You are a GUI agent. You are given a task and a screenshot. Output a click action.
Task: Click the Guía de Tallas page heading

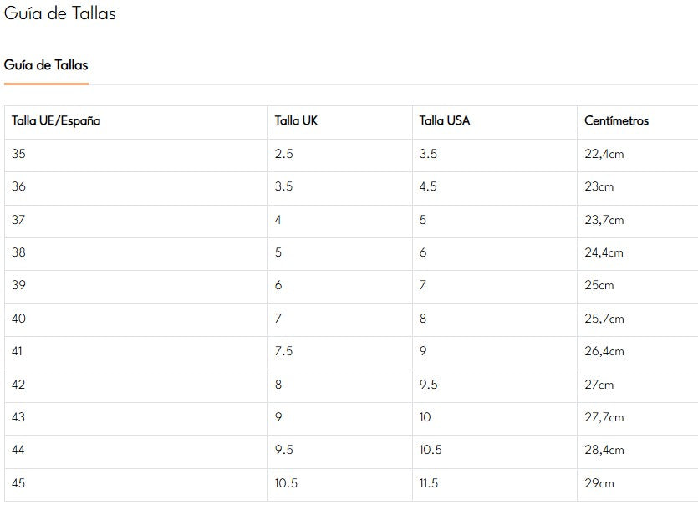click(59, 13)
